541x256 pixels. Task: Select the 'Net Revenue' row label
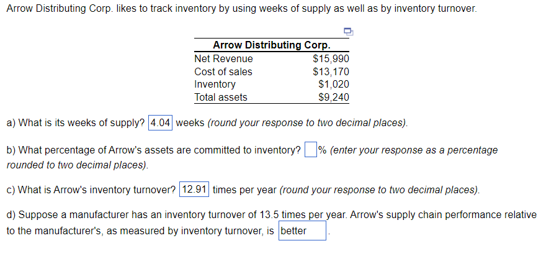click(x=223, y=58)
